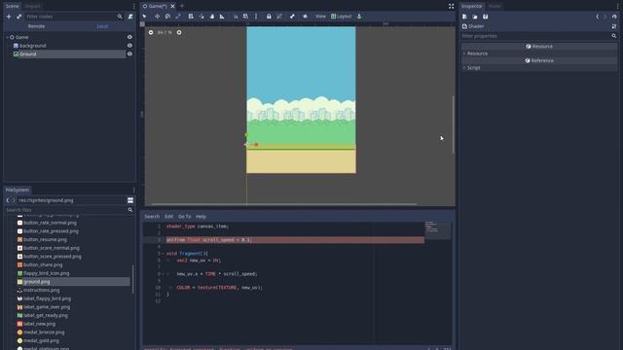The width and height of the screenshot is (623, 350).
Task: Select label_game_over.png in FileSystem
Action: click(x=47, y=307)
